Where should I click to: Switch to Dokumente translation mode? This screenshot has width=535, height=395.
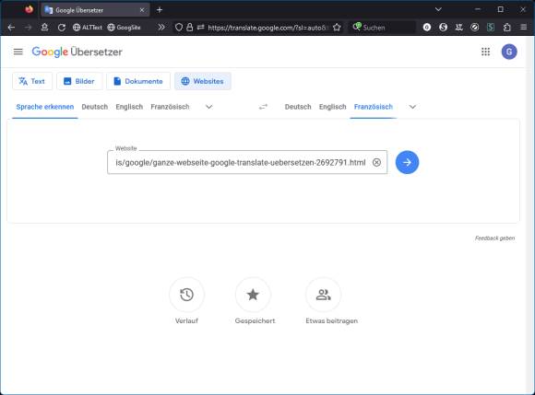pyautogui.click(x=138, y=81)
